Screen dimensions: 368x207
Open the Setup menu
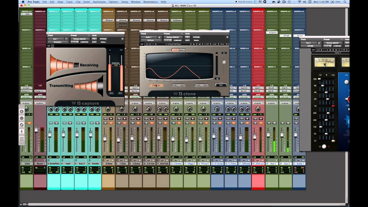tap(124, 2)
